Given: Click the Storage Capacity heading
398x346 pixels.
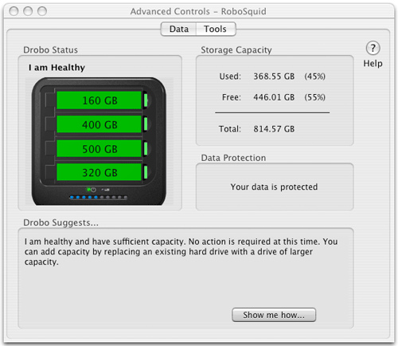Looking at the screenshot, I should click(236, 50).
